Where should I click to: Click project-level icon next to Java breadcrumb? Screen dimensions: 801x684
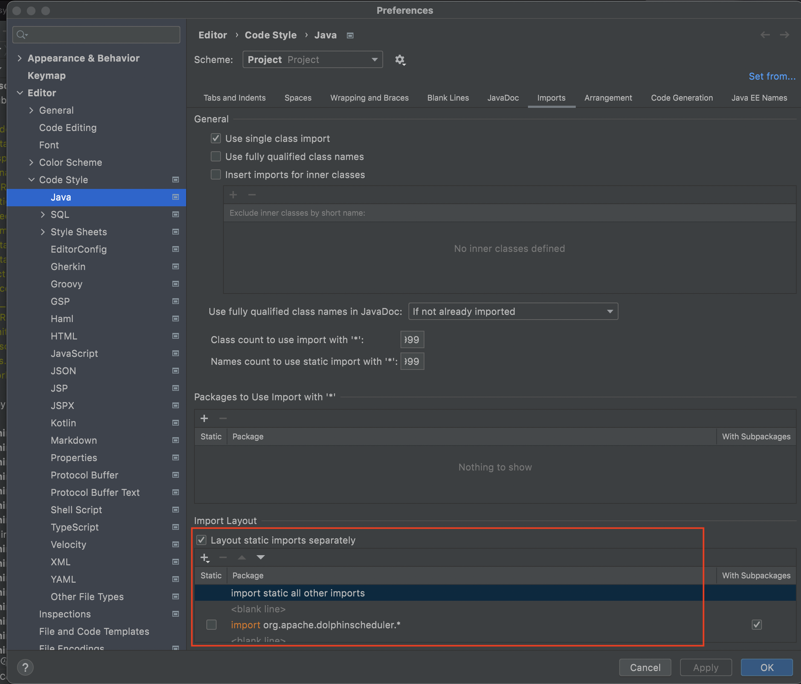[350, 35]
